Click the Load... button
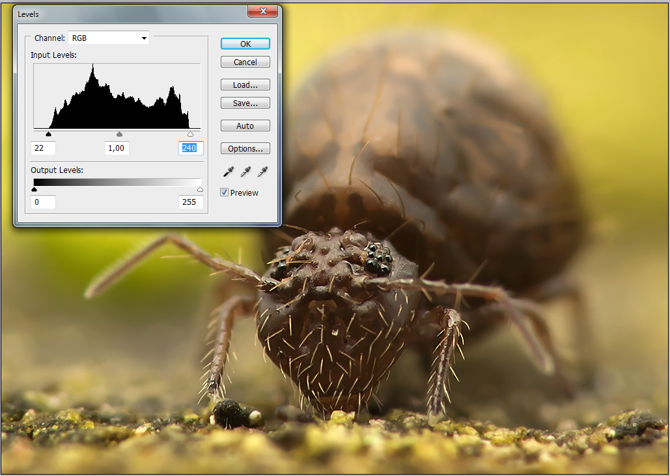The width and height of the screenshot is (670, 476). coord(245,85)
